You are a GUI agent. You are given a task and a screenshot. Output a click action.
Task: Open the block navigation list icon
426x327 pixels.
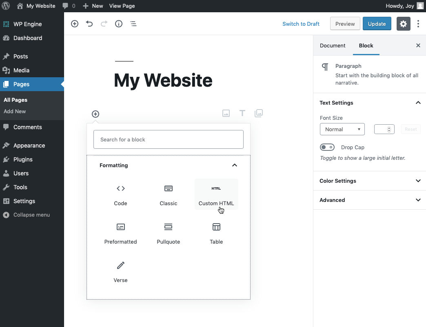pyautogui.click(x=133, y=24)
